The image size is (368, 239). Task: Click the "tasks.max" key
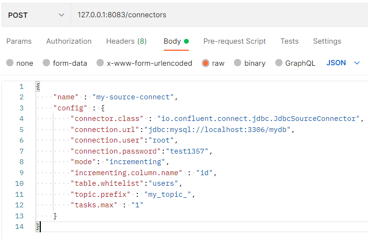pyautogui.click(x=94, y=205)
